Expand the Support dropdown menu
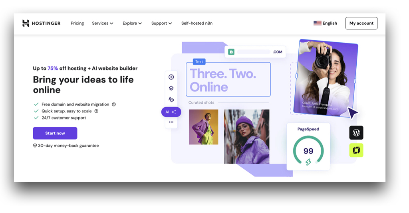Viewport: 409px width, 213px height. [161, 23]
